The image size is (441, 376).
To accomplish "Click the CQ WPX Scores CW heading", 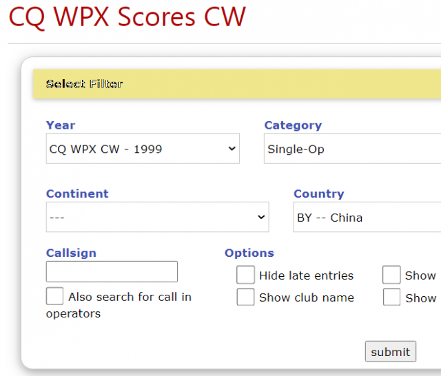I will 127,17.
